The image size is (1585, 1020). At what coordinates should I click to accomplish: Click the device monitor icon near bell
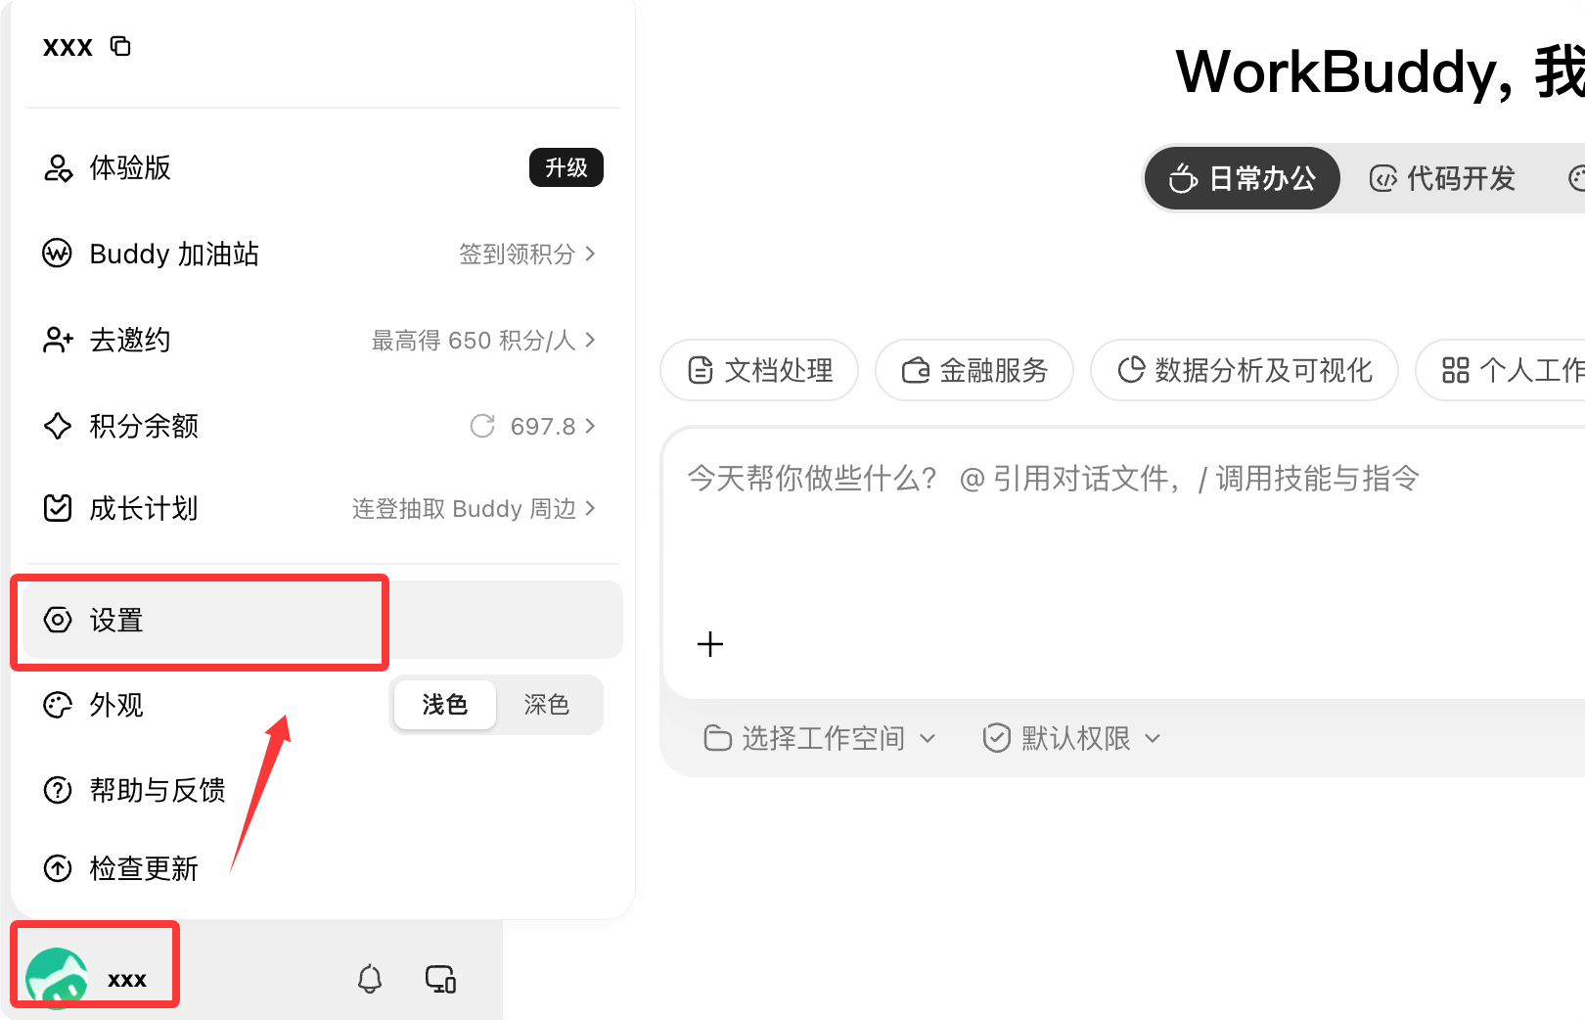point(440,979)
